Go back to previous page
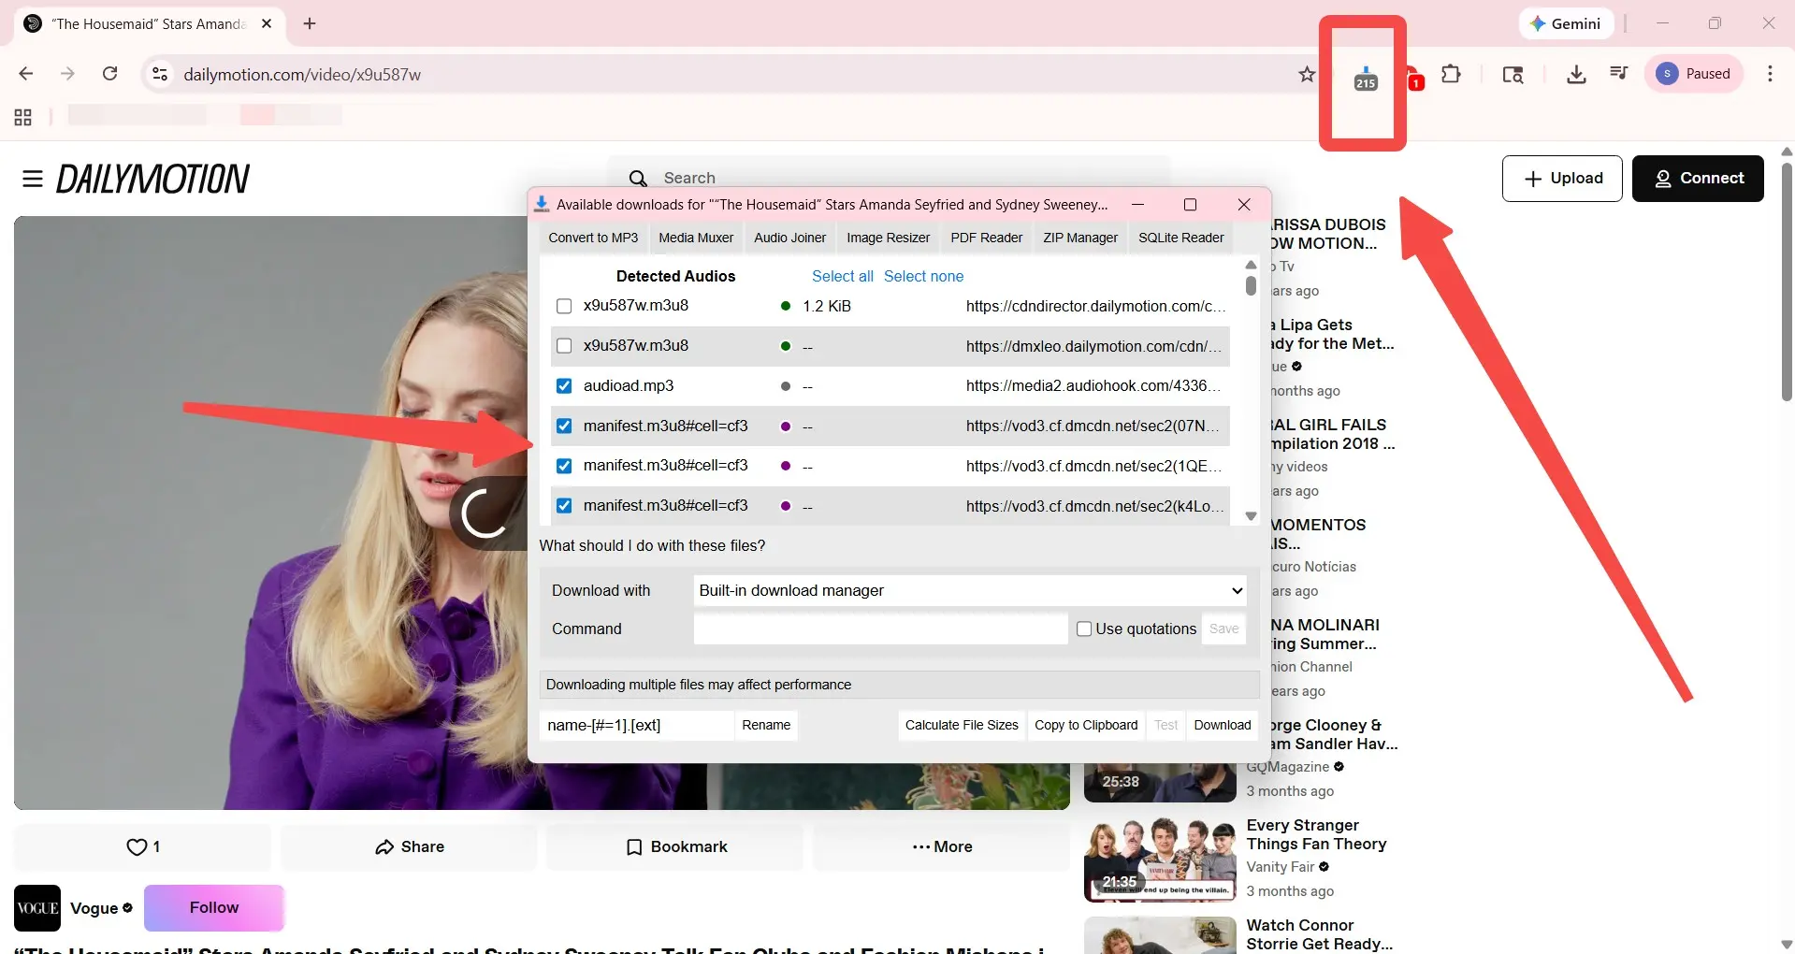This screenshot has width=1795, height=954. (x=26, y=74)
